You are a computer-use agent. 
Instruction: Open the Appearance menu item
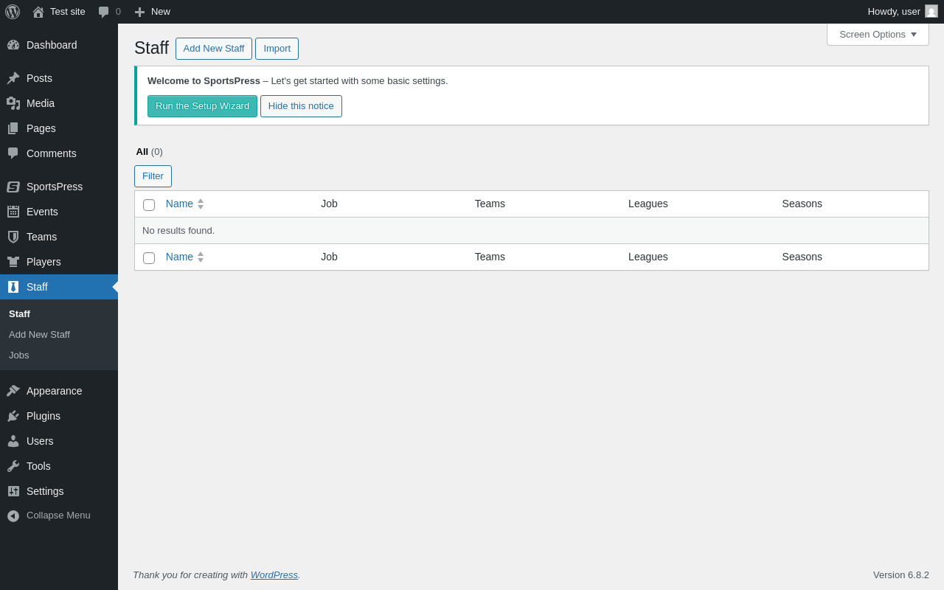coord(59,391)
